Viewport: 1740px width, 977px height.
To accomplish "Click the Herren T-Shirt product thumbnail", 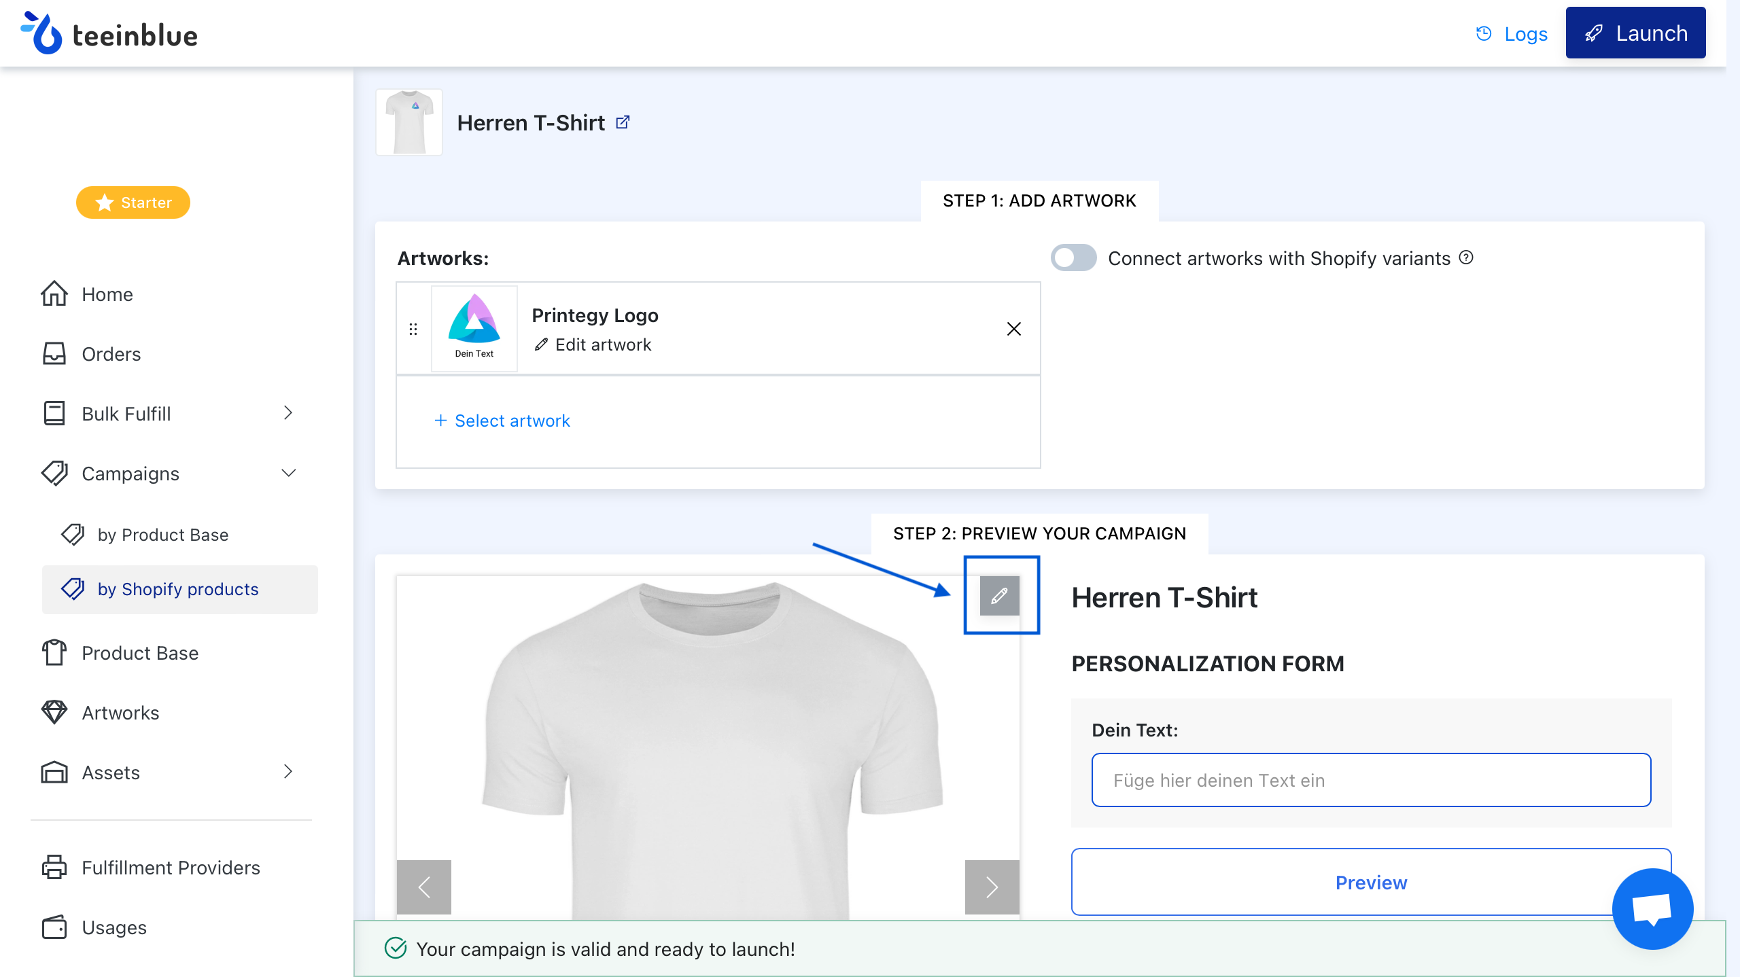I will 409,122.
